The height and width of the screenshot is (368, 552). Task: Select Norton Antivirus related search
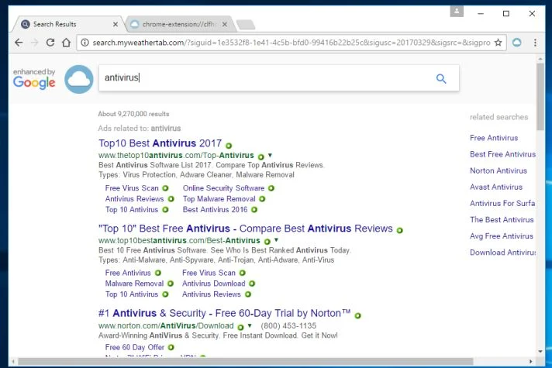(x=499, y=170)
